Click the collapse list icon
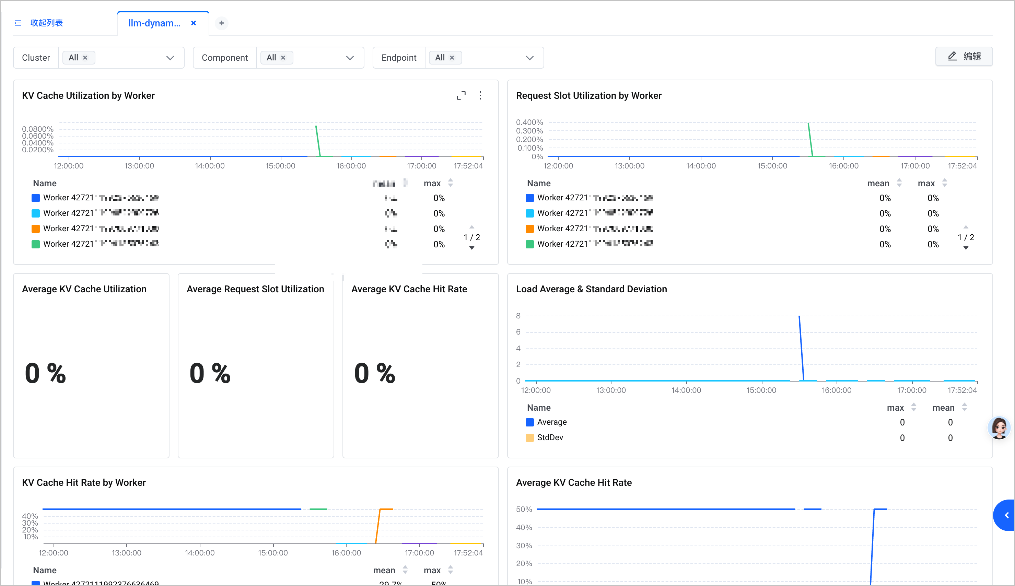This screenshot has height=586, width=1015. click(18, 23)
